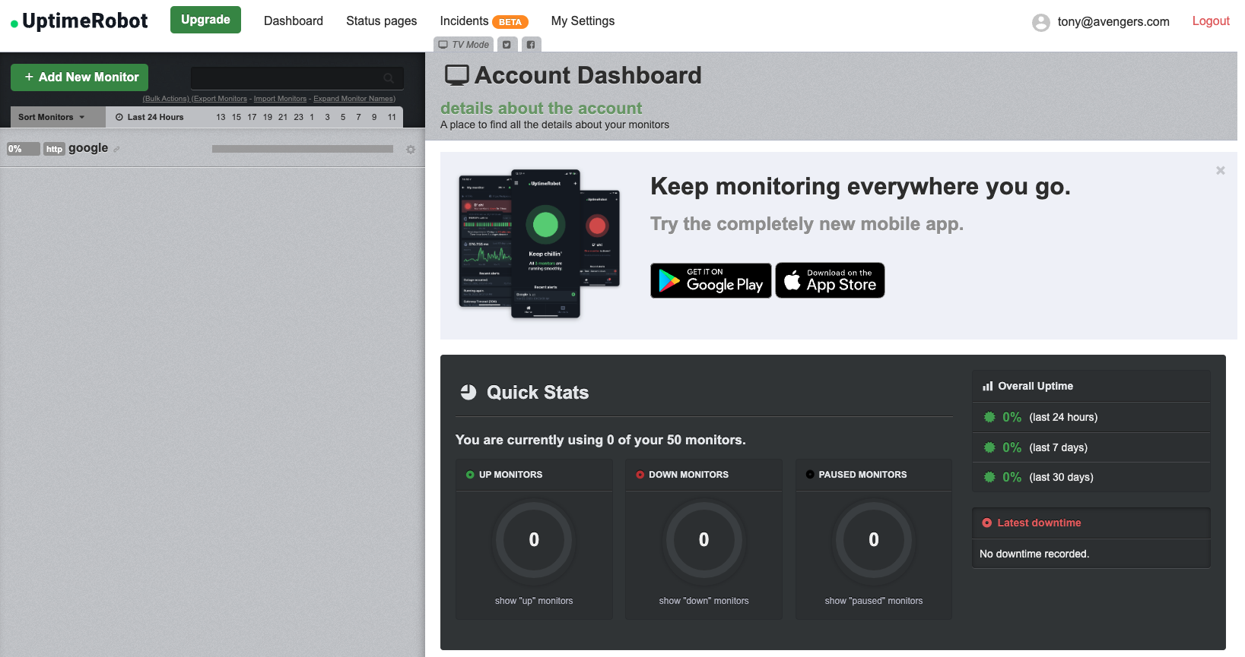
Task: Open My Settings in the top navigation
Action: [583, 21]
